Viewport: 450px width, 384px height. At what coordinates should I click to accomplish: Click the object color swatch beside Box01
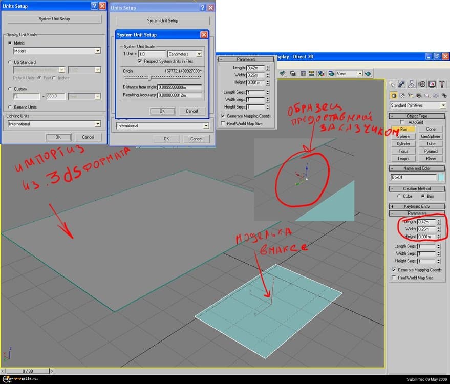441,177
